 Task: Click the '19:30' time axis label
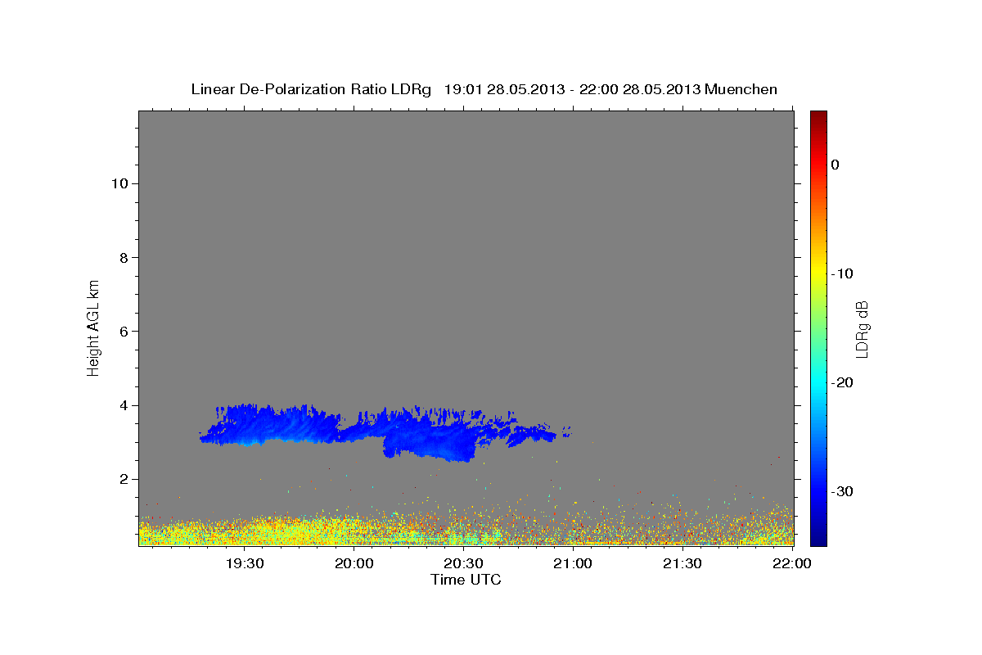(x=245, y=563)
